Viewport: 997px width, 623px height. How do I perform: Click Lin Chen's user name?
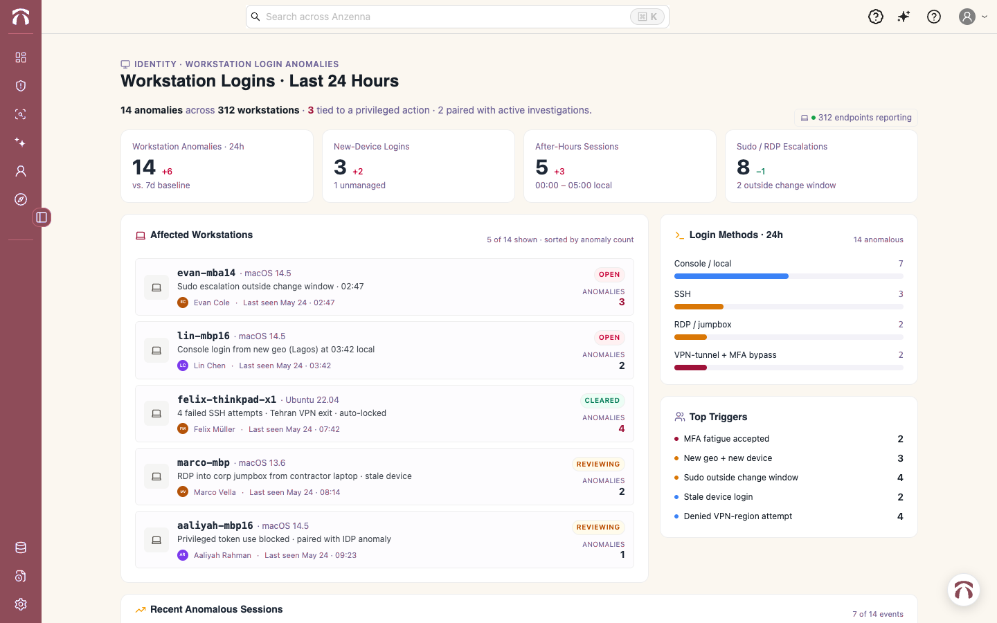210,365
